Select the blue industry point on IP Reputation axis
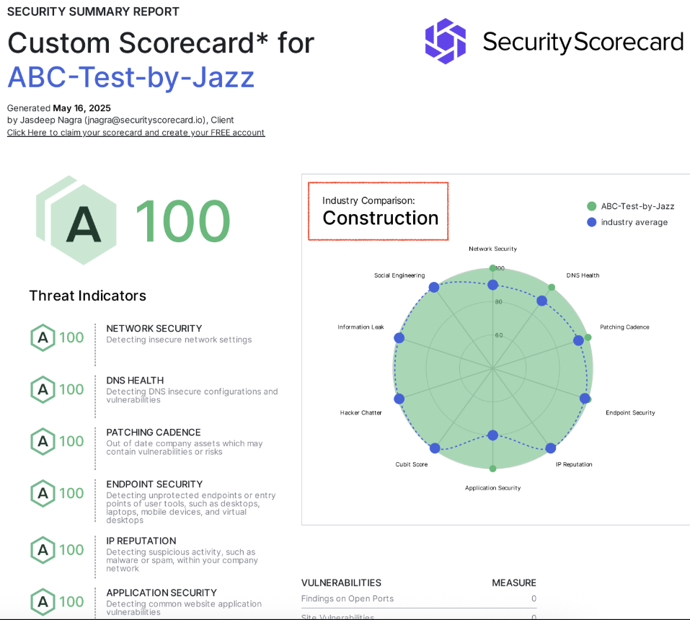Image resolution: width=690 pixels, height=620 pixels. [551, 448]
